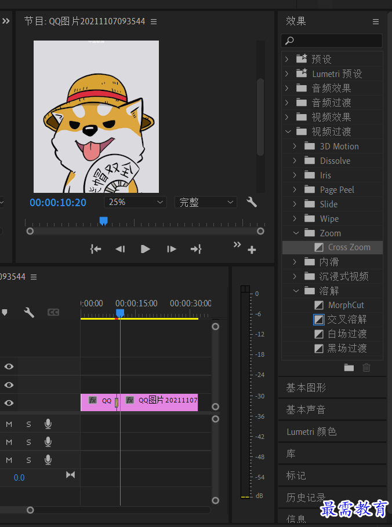392x527 pixels.
Task: Toggle top video track eye visibility
Action: click(x=9, y=367)
